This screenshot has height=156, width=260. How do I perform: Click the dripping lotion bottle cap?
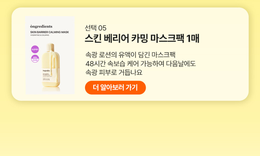click(x=50, y=47)
